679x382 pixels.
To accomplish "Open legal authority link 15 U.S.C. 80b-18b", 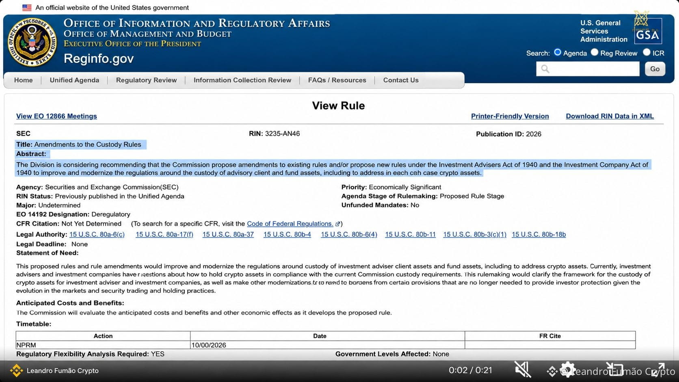I will pyautogui.click(x=539, y=234).
